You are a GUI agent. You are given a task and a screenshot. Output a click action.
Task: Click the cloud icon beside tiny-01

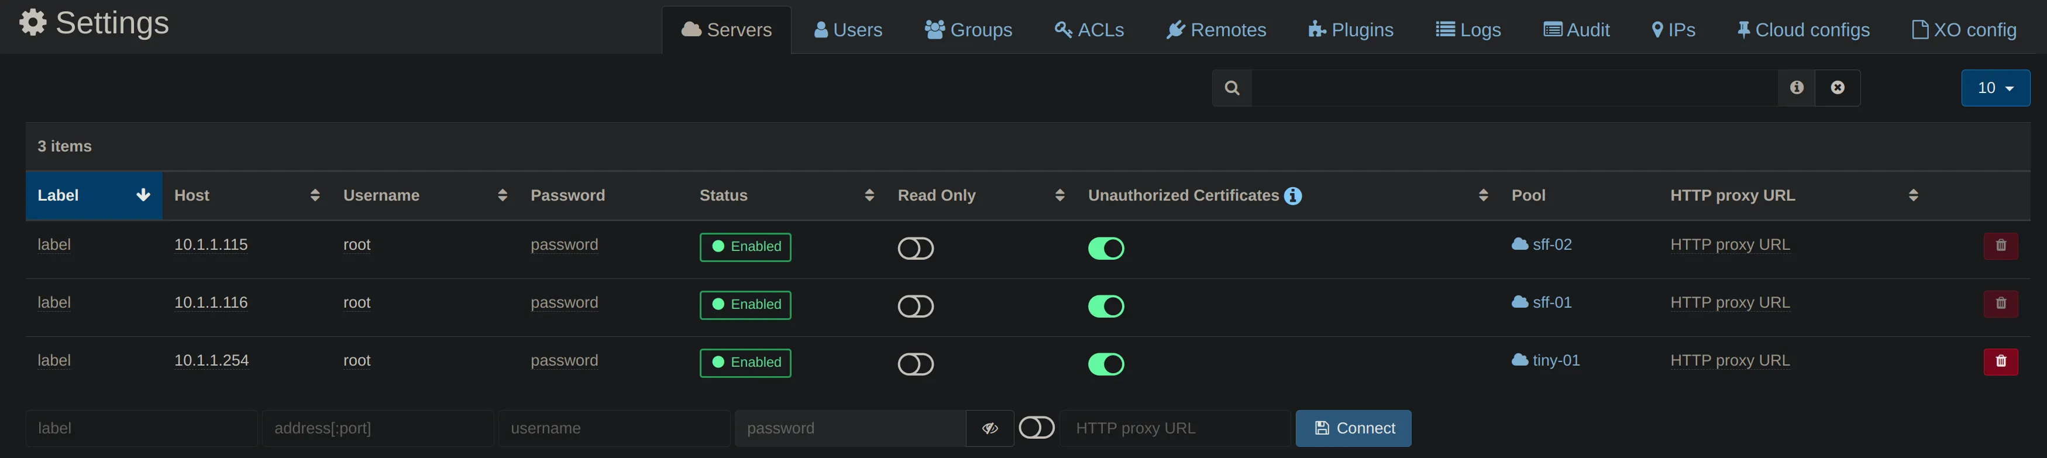tap(1519, 360)
